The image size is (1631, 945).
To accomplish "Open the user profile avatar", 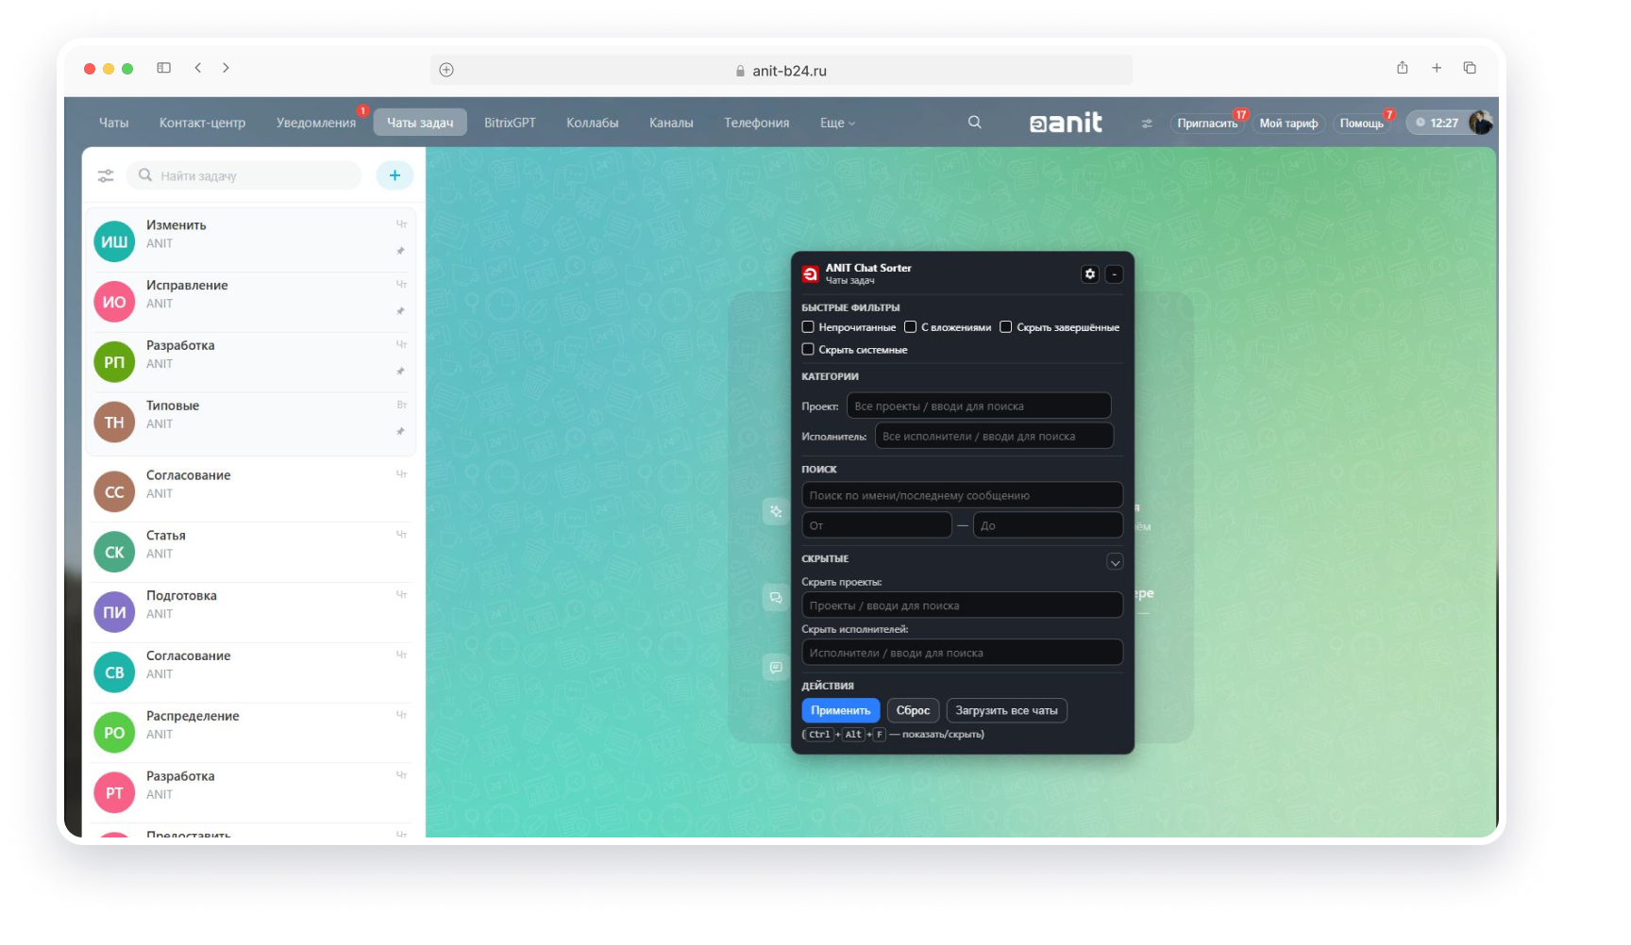I will pos(1480,123).
